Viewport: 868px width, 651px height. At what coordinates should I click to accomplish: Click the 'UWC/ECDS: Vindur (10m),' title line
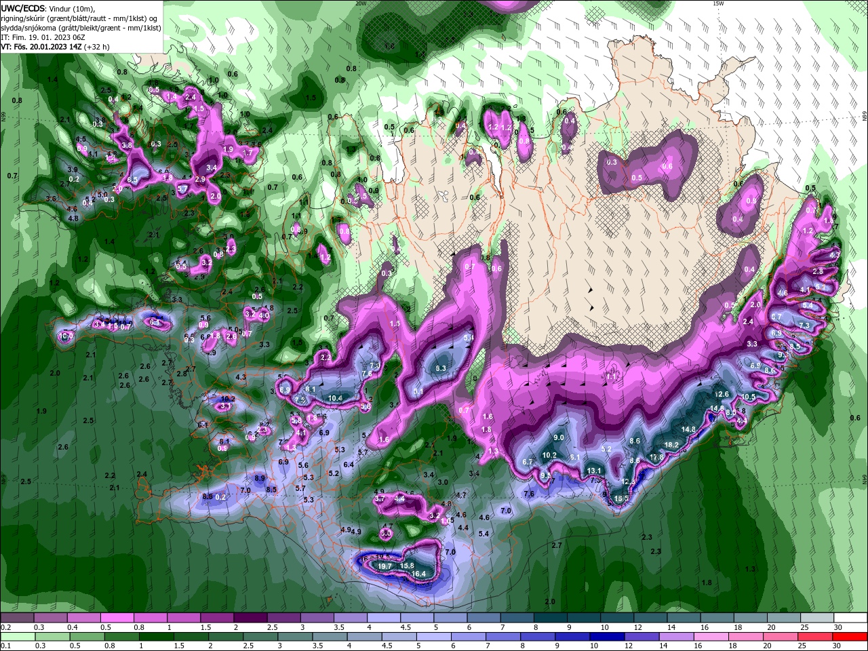click(47, 9)
